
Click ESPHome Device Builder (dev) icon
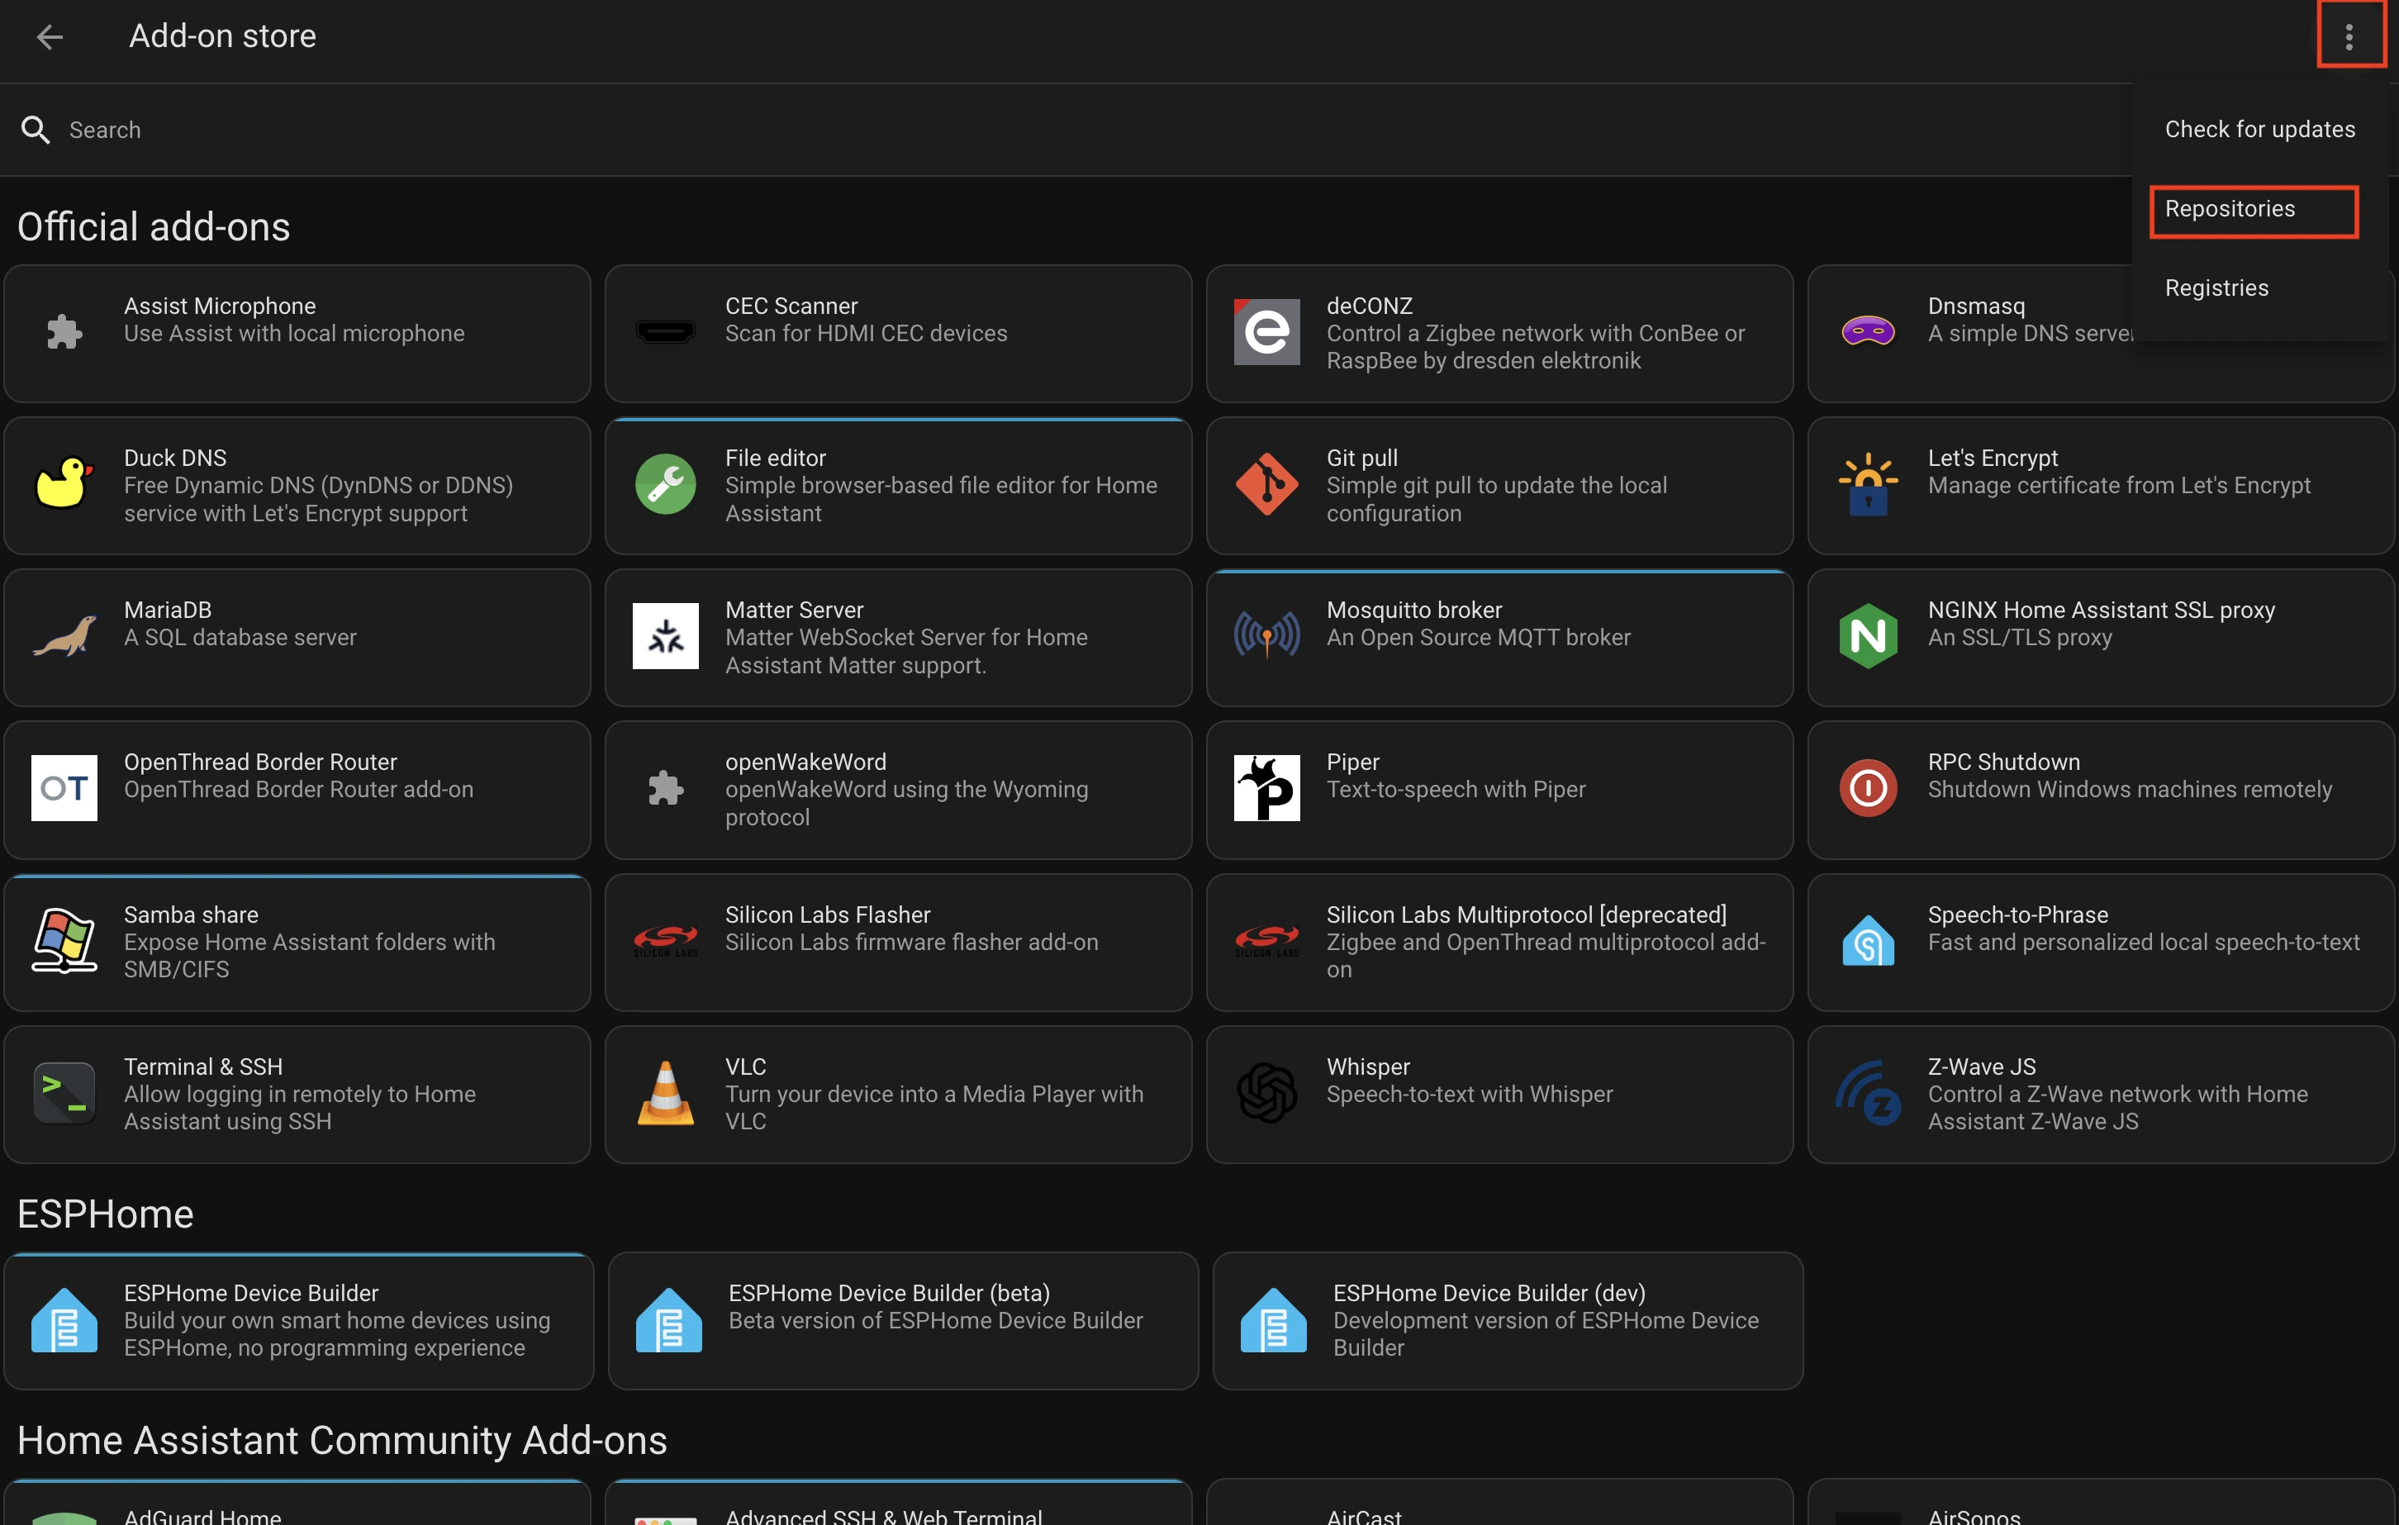[1273, 1320]
